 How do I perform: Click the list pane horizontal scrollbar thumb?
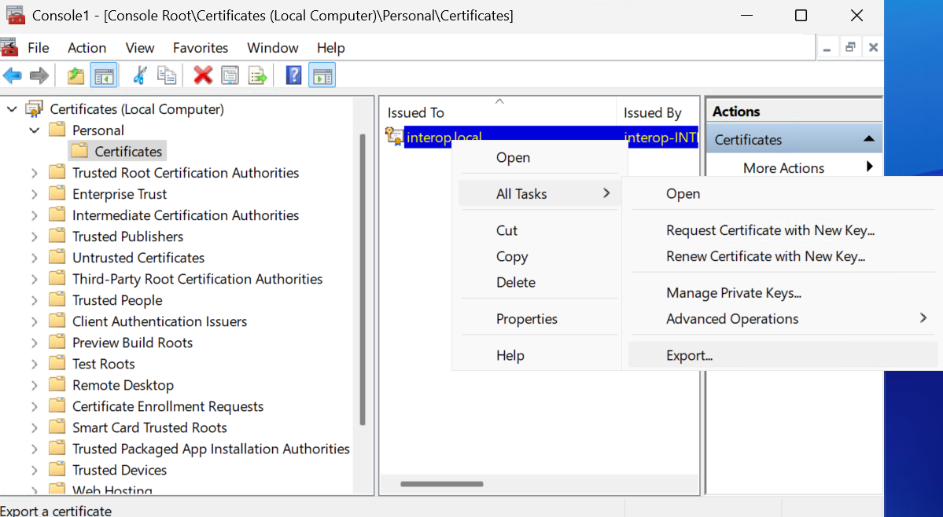(442, 484)
